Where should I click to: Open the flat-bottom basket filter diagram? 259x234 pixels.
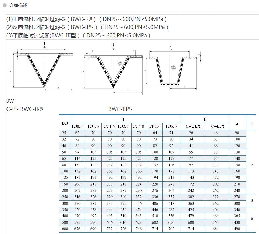click(x=172, y=69)
